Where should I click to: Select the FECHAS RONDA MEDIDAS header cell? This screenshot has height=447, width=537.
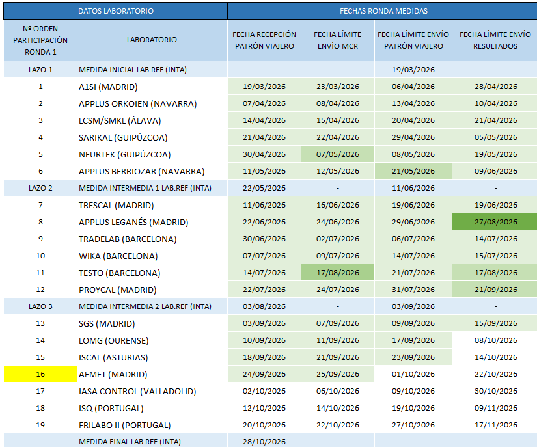point(383,11)
